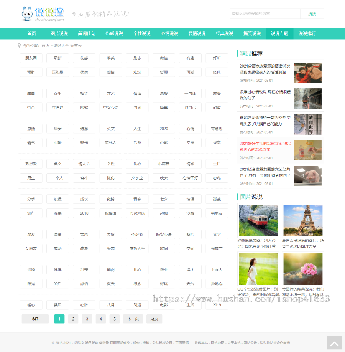Open Eiffel Tower image
Viewport: 345px width, 352px height.
(x=303, y=220)
